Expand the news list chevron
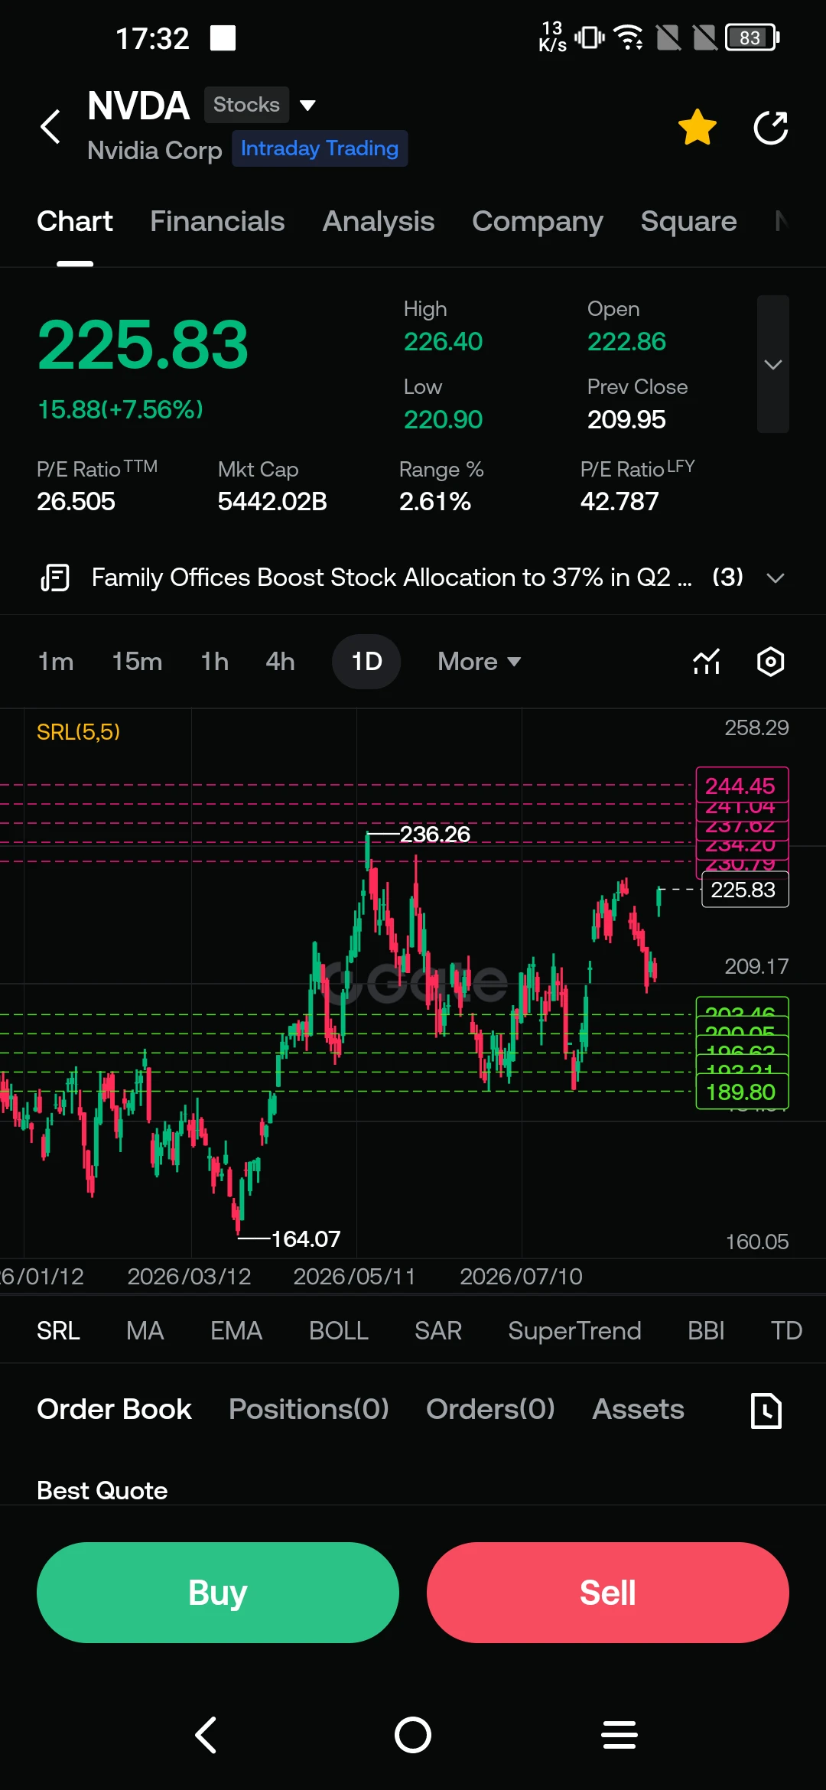 pos(776,578)
